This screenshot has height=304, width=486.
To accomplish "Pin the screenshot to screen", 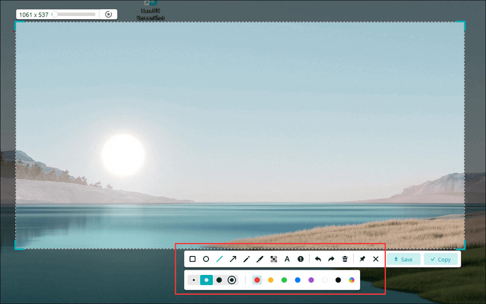I will tap(362, 259).
